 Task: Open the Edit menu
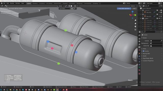point(8,3)
